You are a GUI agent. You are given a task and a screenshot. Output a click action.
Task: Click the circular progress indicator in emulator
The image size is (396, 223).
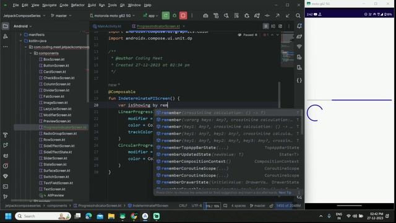[315, 113]
